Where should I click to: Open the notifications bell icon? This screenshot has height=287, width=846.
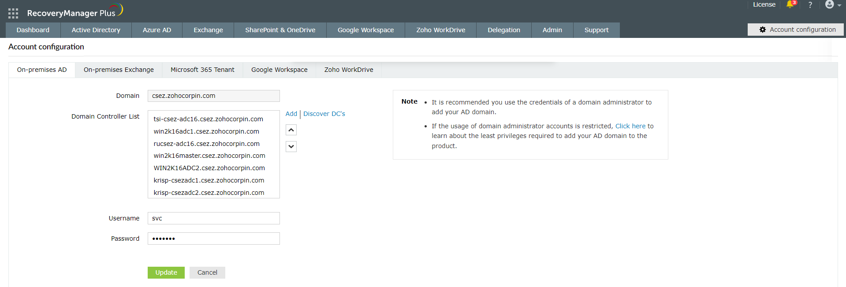(790, 4)
